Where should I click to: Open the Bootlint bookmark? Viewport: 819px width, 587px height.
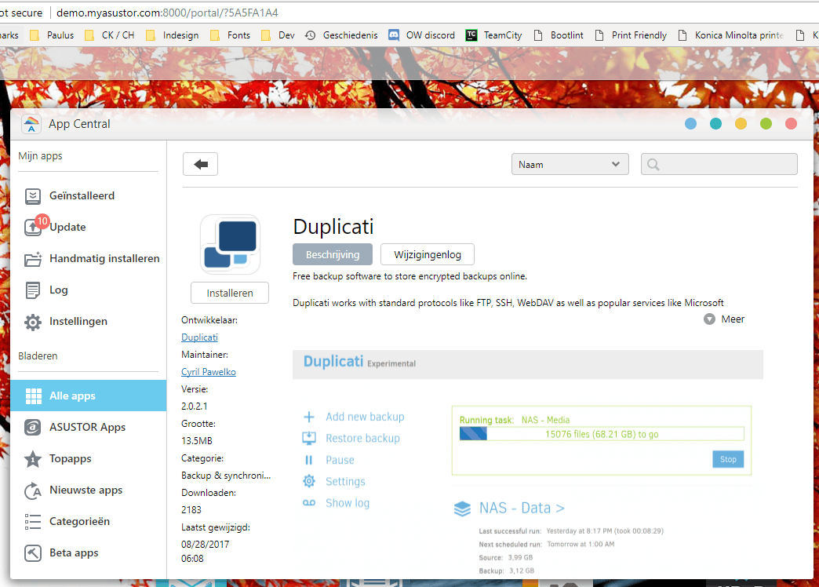click(x=559, y=35)
